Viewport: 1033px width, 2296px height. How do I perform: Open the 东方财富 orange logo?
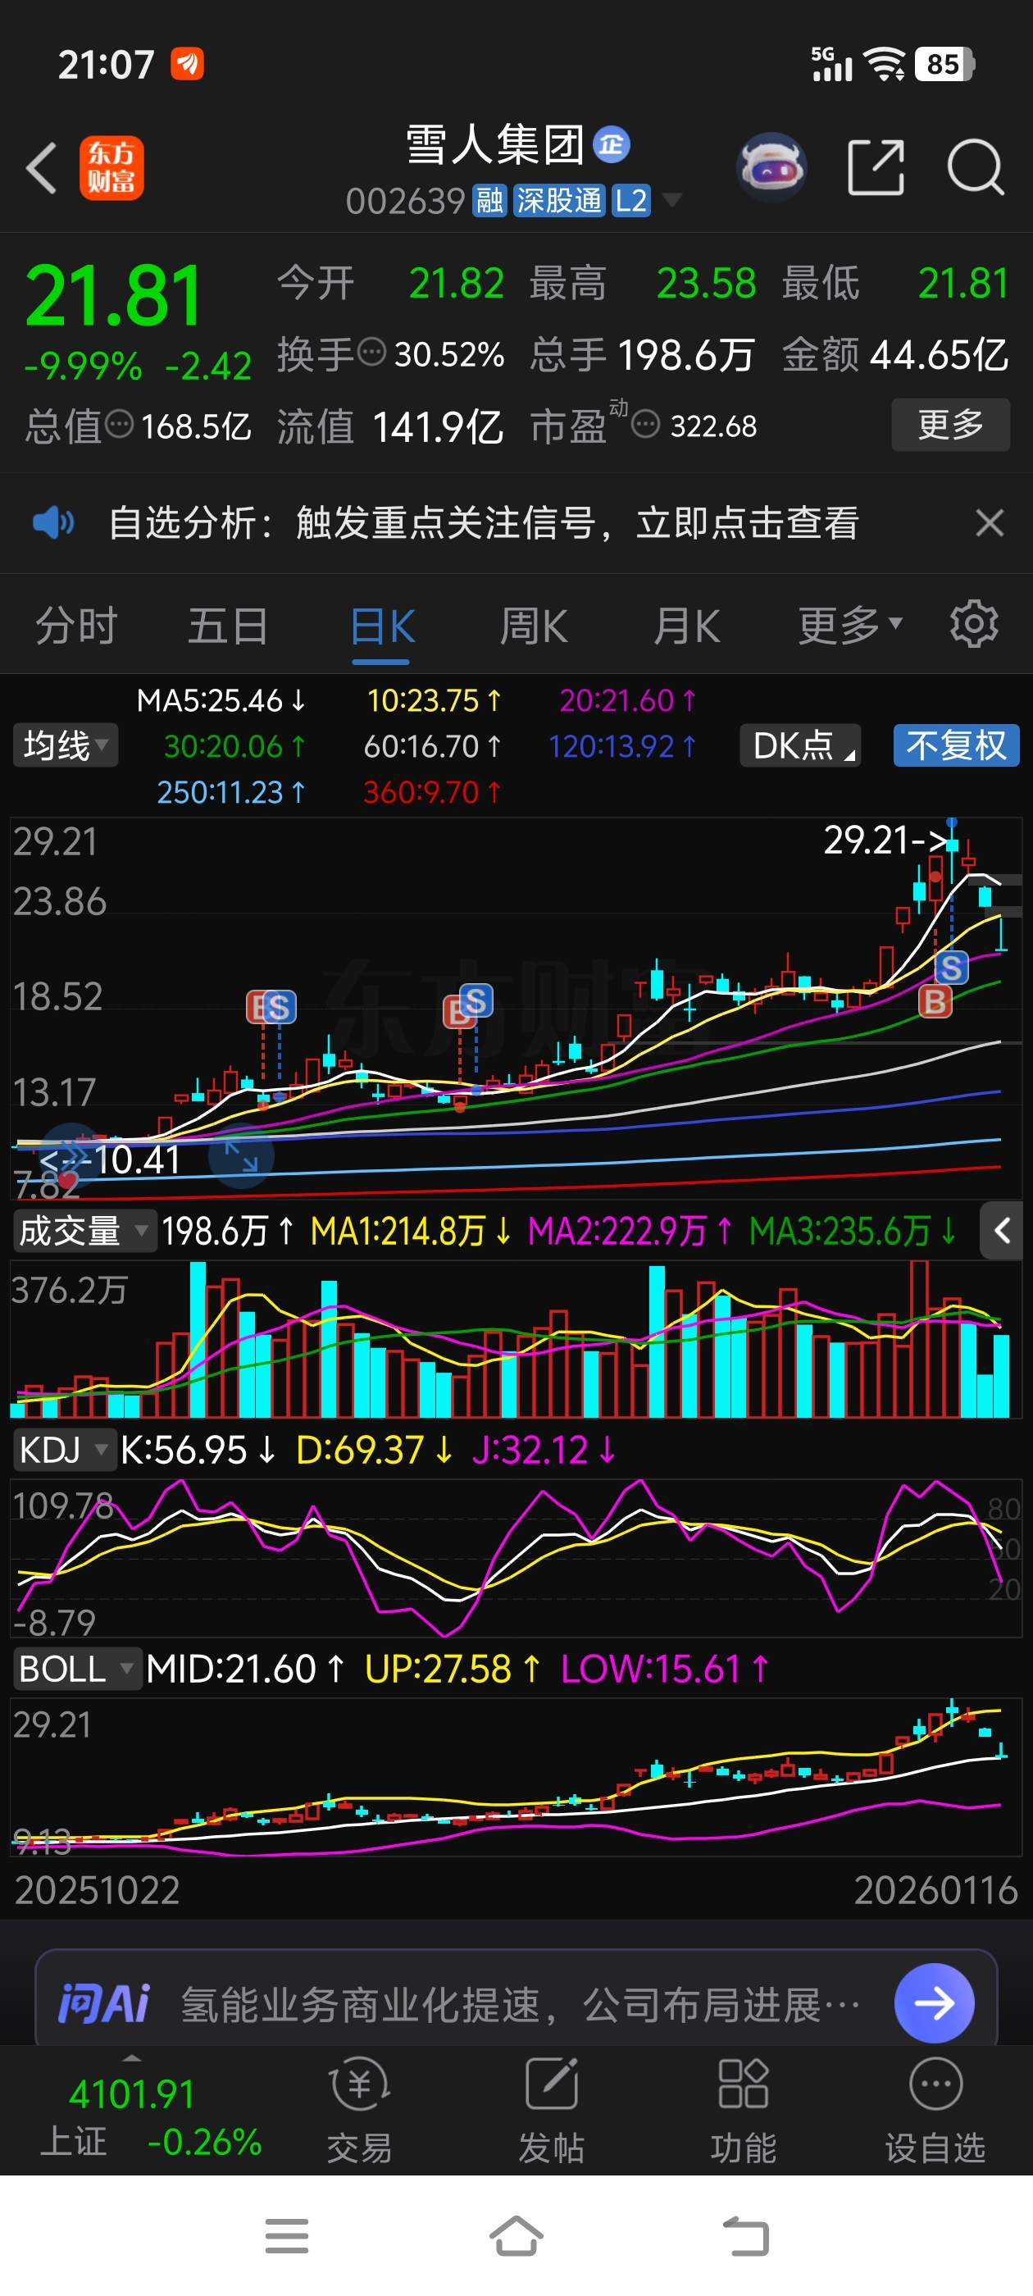pyautogui.click(x=111, y=167)
